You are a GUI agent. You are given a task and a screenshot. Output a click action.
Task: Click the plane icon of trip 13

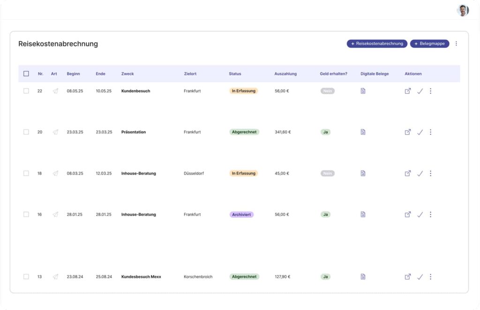55,277
